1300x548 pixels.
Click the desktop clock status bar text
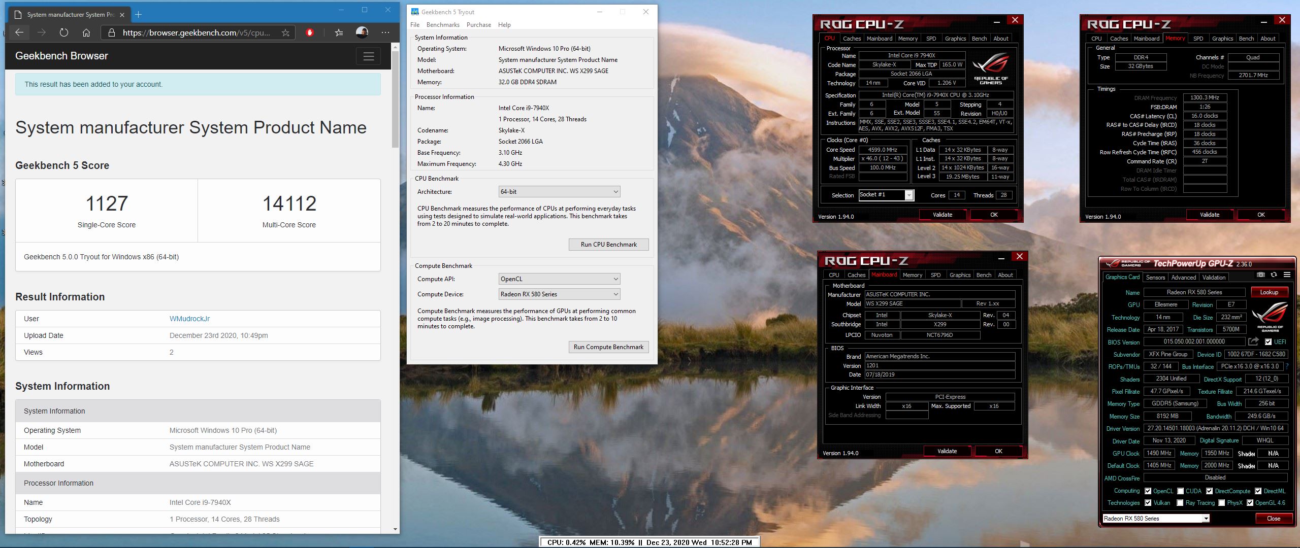(649, 542)
